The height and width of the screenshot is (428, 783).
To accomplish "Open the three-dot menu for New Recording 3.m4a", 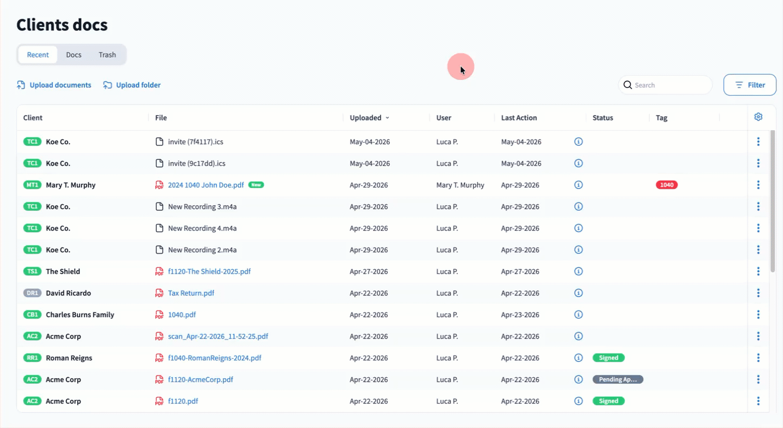I will pos(758,206).
